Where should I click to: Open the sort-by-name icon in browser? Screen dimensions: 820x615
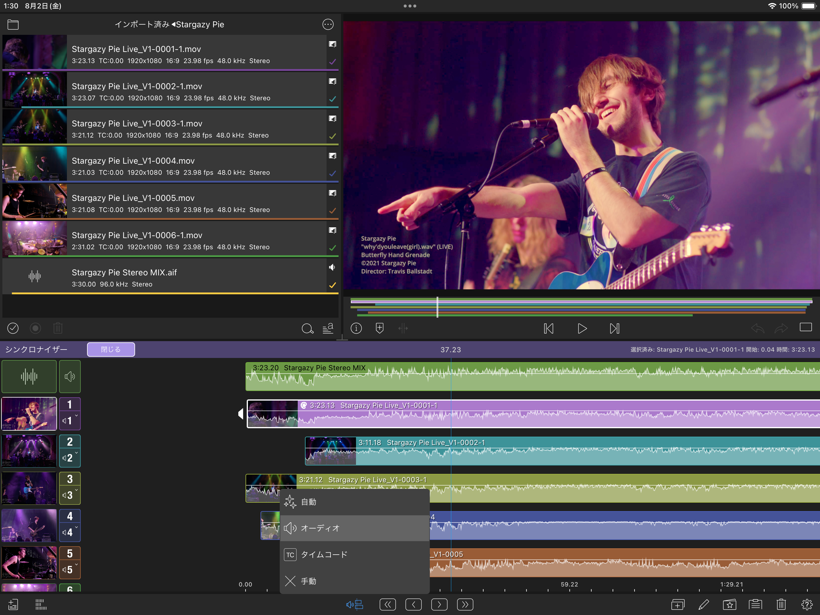(x=328, y=328)
